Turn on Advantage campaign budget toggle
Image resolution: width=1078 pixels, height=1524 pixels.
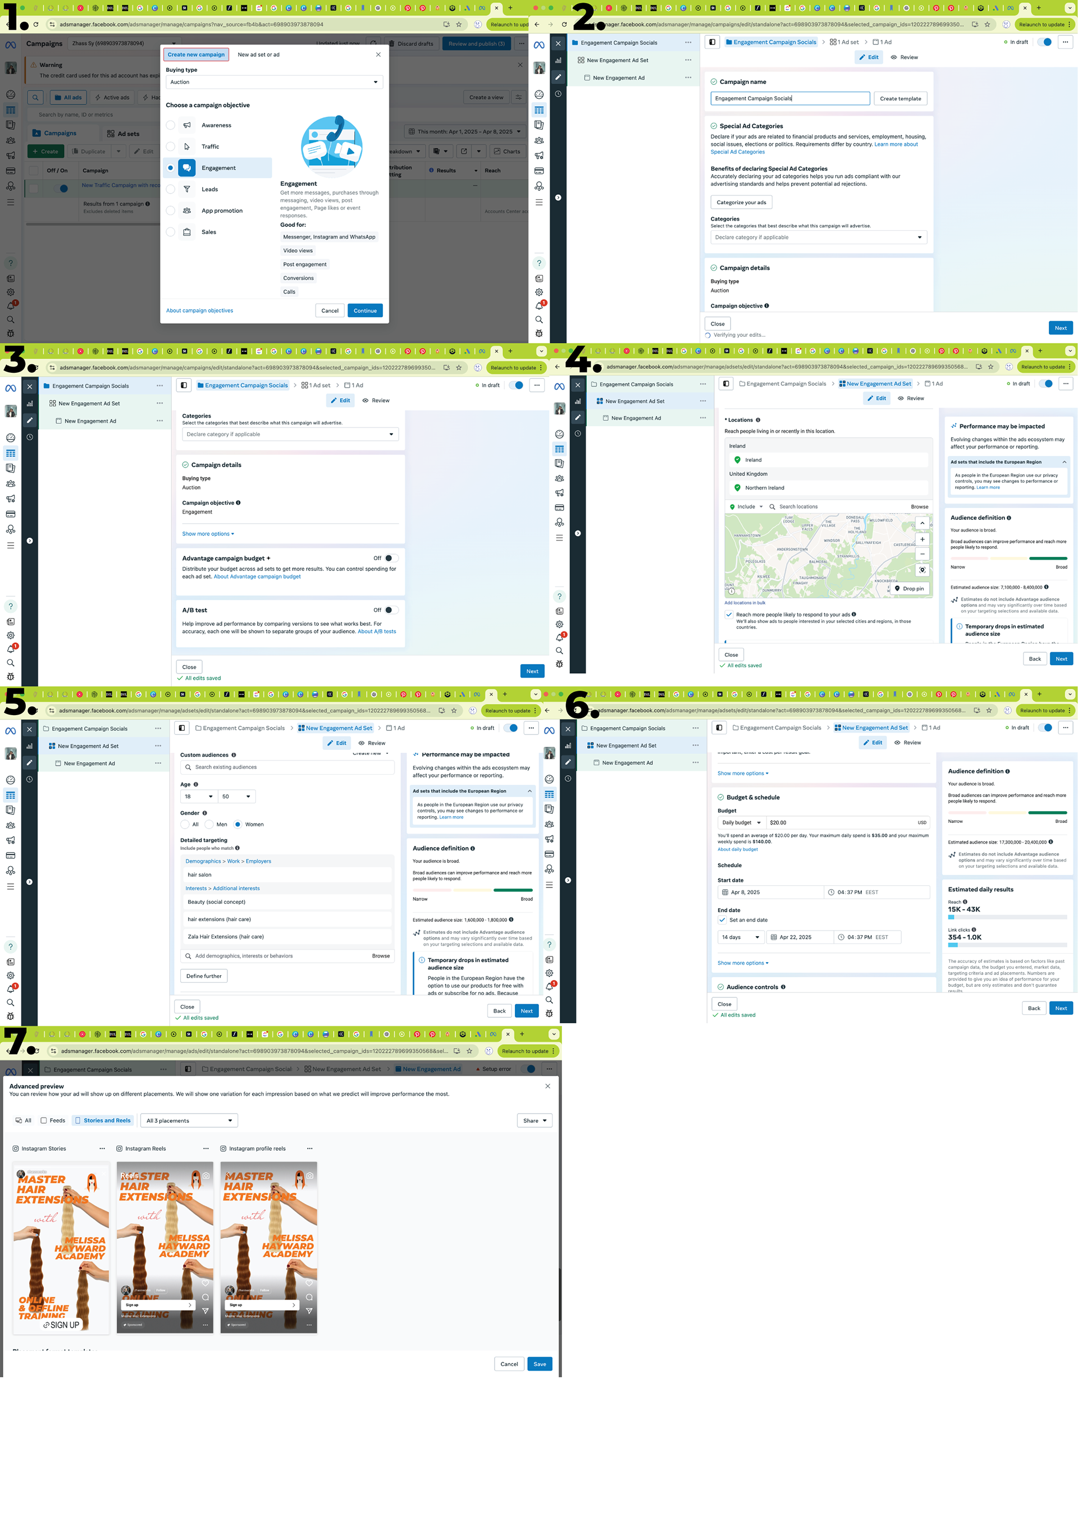[x=391, y=558]
